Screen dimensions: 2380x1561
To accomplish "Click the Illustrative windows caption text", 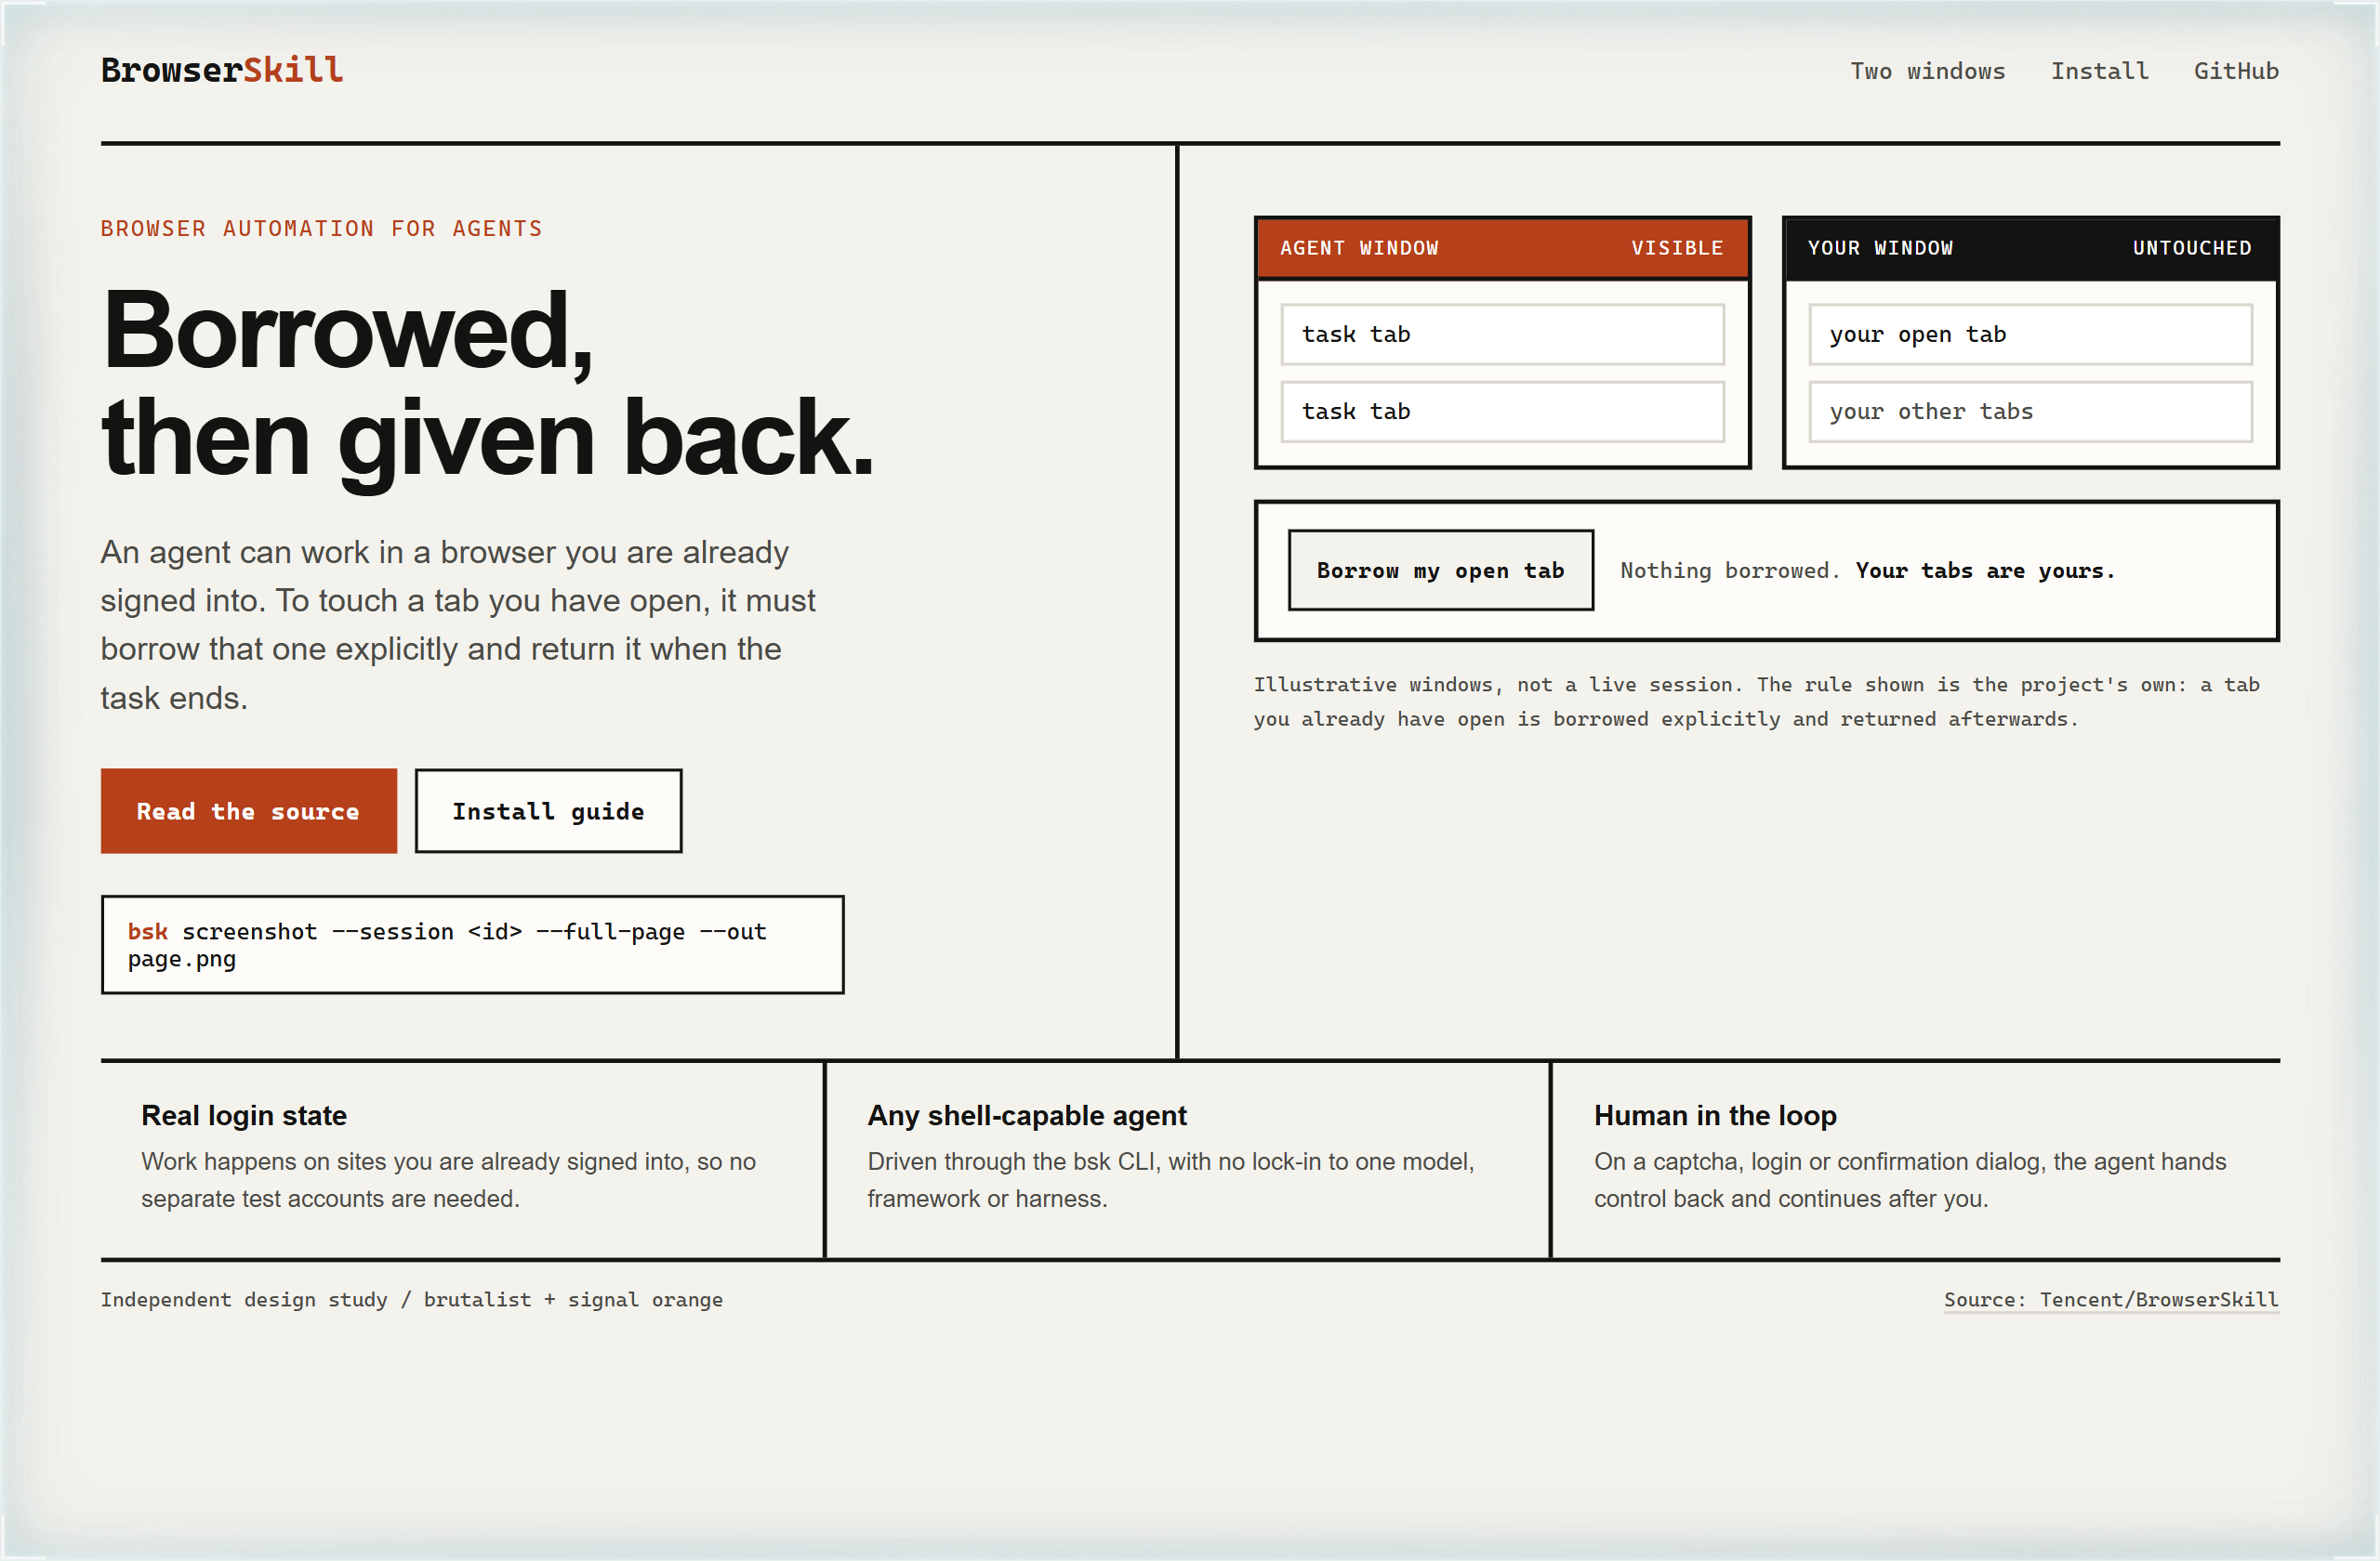I will coord(1756,702).
